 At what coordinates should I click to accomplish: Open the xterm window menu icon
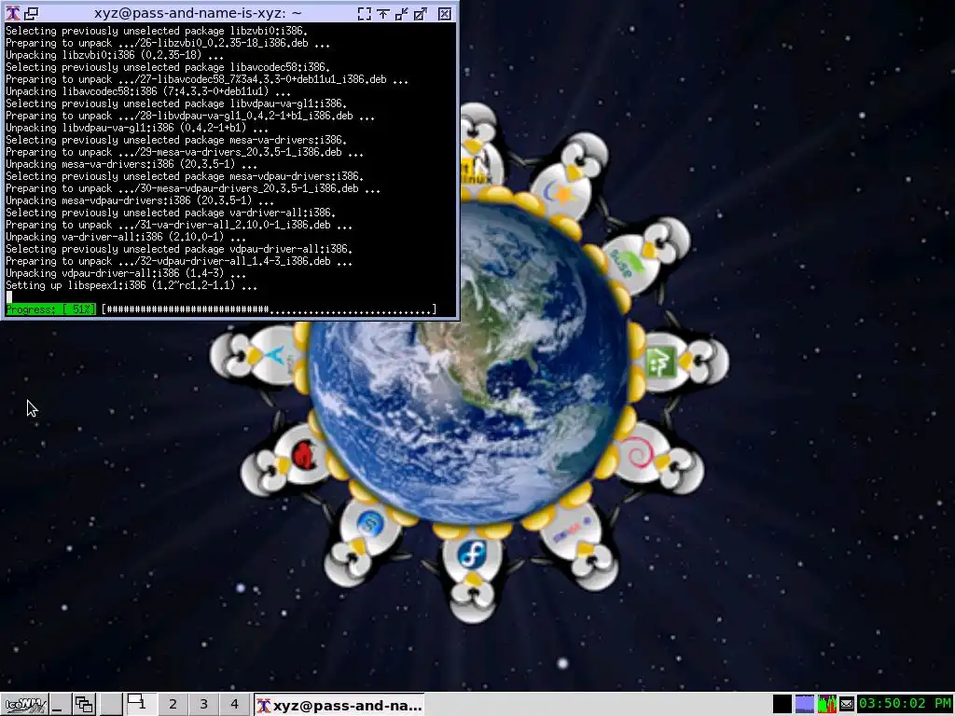coord(12,13)
